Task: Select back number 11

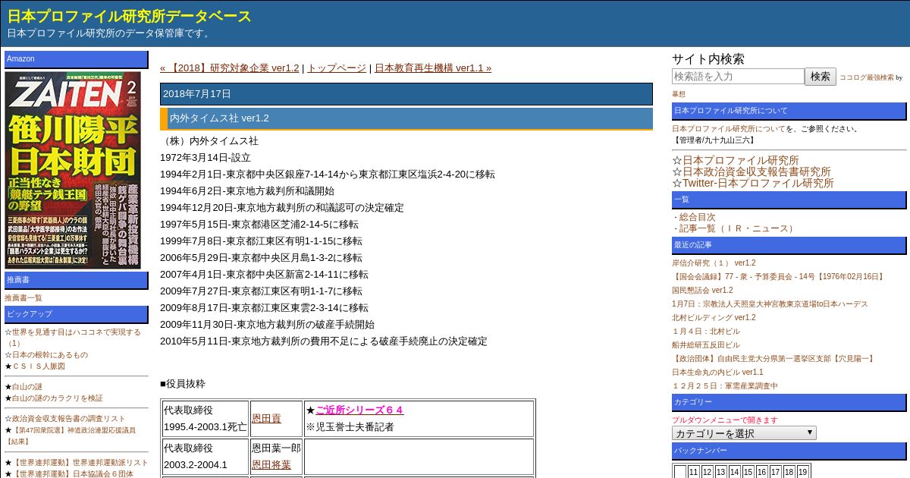Action: (x=694, y=472)
